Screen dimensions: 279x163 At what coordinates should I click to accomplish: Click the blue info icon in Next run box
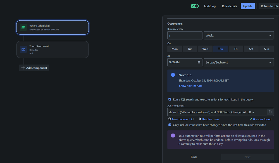[173, 75]
